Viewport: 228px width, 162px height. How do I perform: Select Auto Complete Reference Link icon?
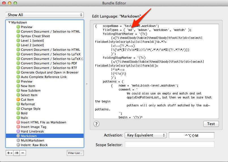18,77
